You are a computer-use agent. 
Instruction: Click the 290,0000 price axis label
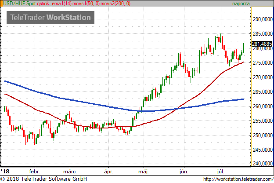(x=263, y=19)
